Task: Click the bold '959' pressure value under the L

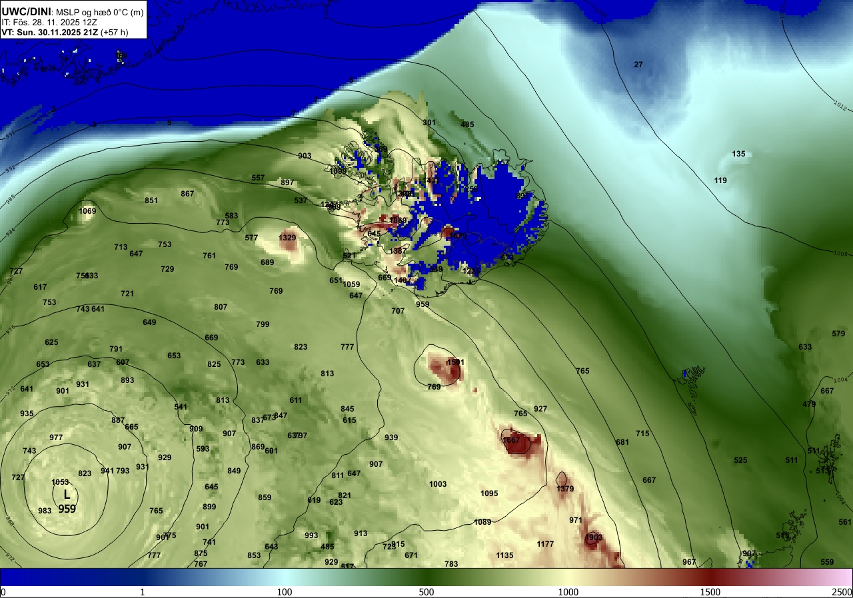Action: coord(67,509)
